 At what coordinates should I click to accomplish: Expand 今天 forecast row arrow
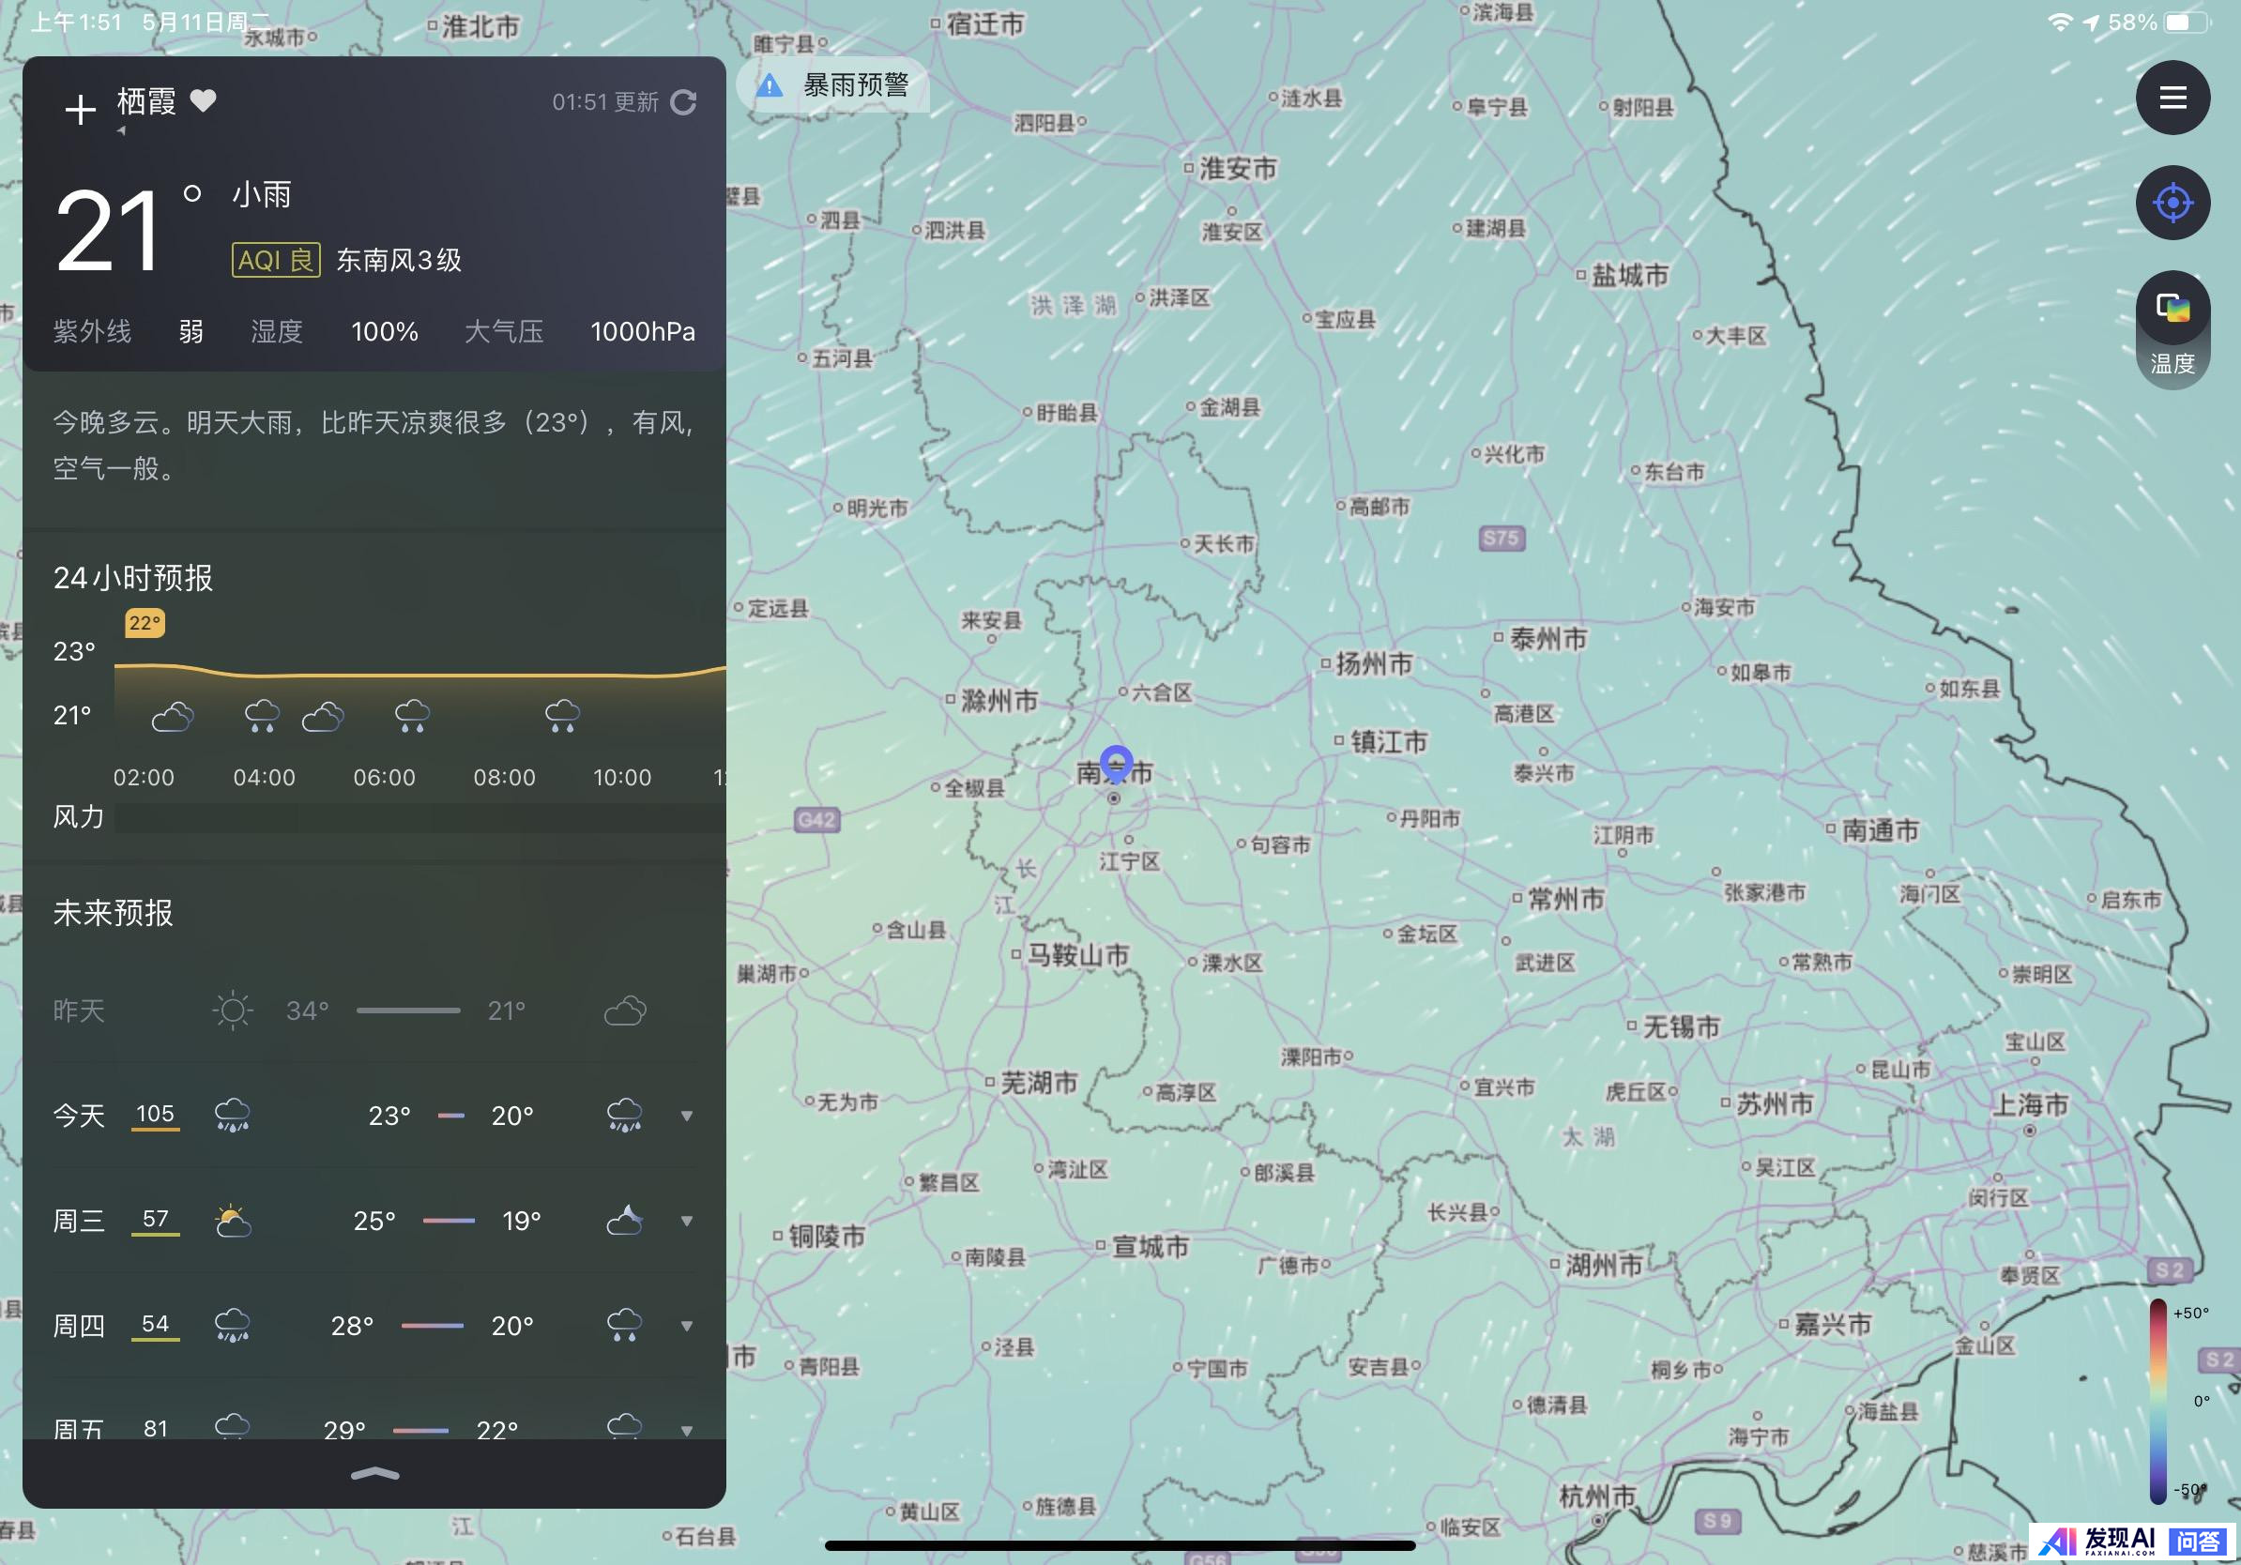tap(687, 1116)
